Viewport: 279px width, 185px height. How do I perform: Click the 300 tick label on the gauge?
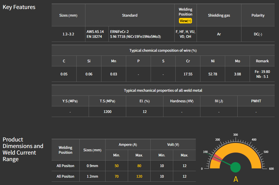(x=235, y=135)
